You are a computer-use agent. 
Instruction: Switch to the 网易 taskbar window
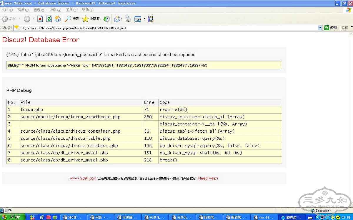[x=101, y=217]
